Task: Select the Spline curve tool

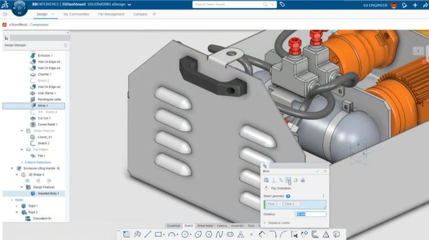Action: pyautogui.click(x=219, y=234)
